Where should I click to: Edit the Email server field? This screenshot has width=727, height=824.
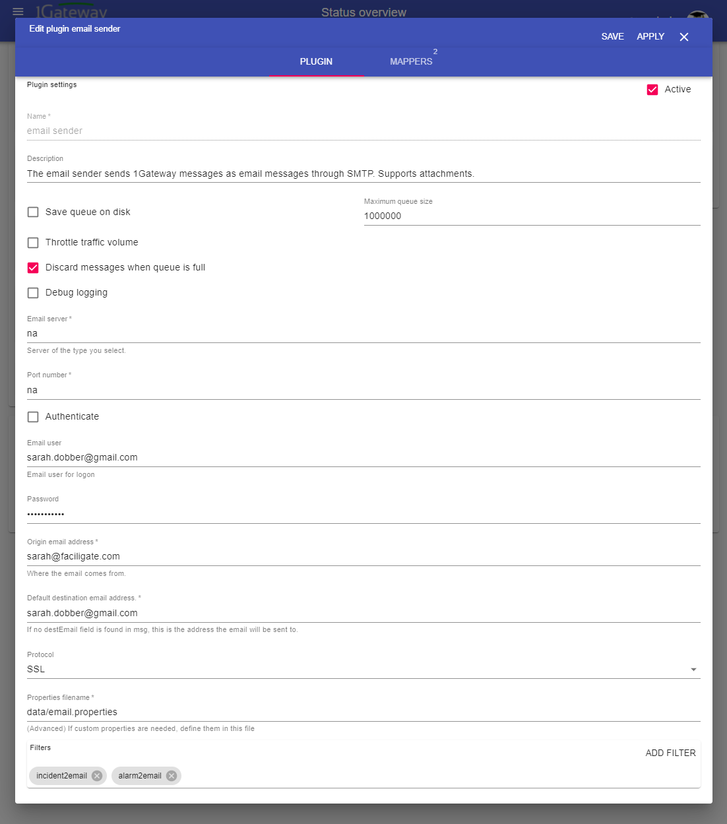click(x=363, y=334)
